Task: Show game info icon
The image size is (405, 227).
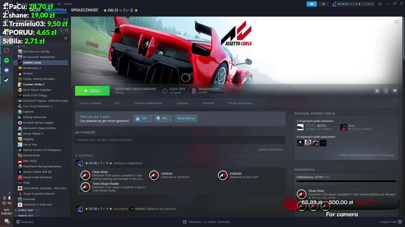Action: pos(386,91)
